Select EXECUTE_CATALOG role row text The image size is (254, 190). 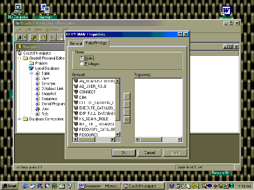97,108
